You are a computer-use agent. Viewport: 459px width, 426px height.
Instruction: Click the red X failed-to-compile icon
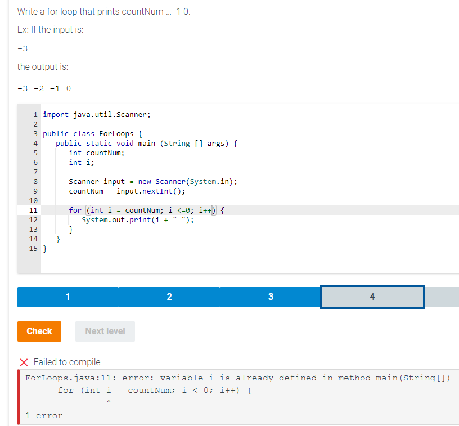tap(21, 362)
